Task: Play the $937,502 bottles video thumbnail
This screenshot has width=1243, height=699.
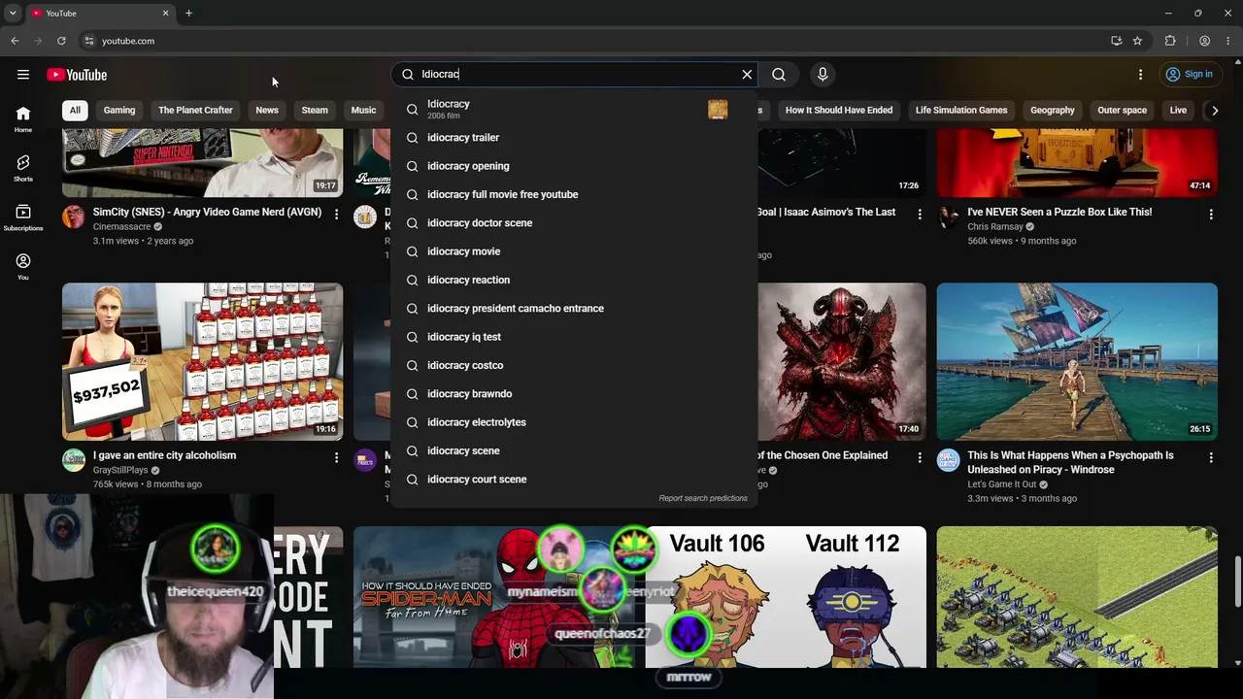Action: [x=202, y=361]
